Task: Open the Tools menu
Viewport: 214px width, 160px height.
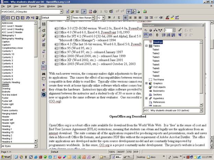Action: pyautogui.click(x=41, y=6)
